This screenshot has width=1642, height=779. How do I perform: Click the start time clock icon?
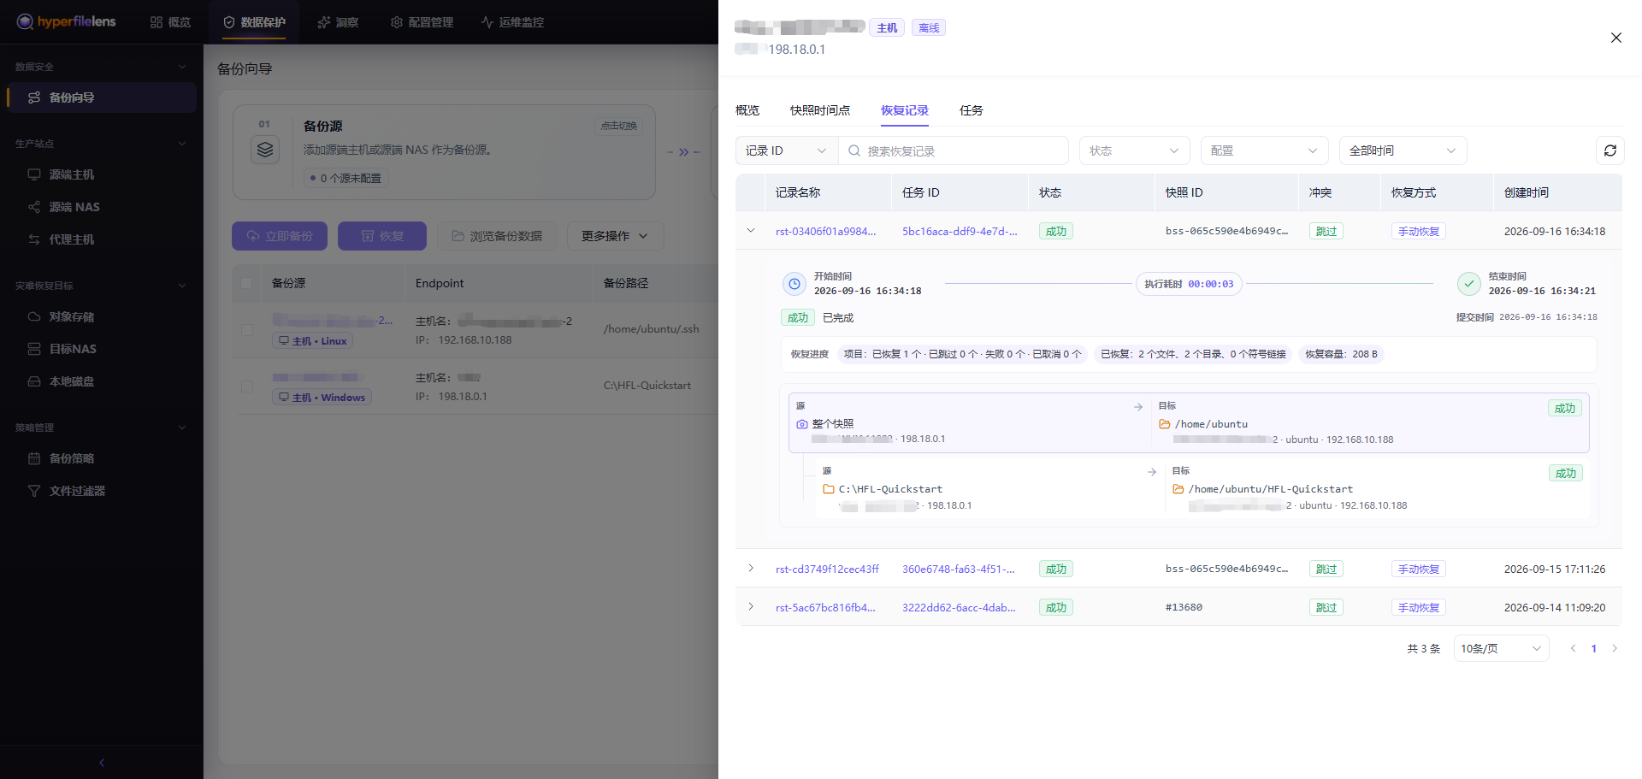click(x=794, y=284)
